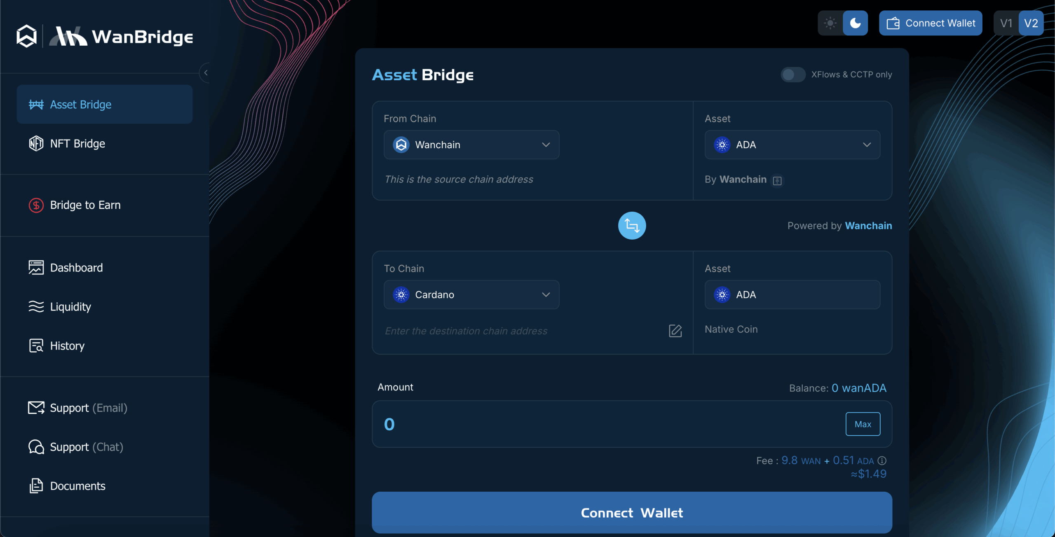Open Powered by Wanchain link
Image resolution: width=1055 pixels, height=537 pixels.
pos(868,226)
